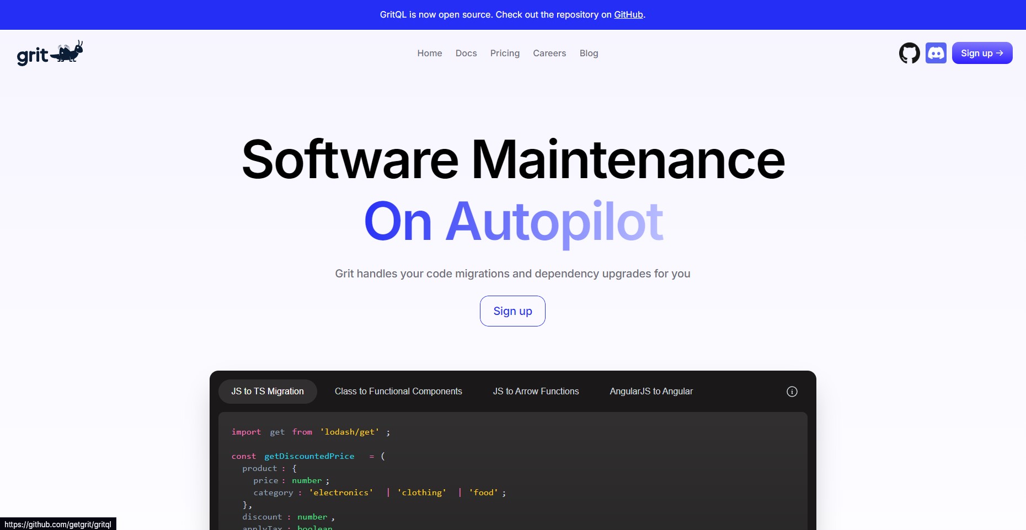Go to Home in navigation
Image resolution: width=1026 pixels, height=530 pixels.
pyautogui.click(x=430, y=53)
